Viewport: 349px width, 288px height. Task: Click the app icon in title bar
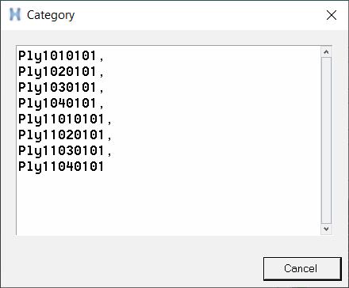click(15, 14)
